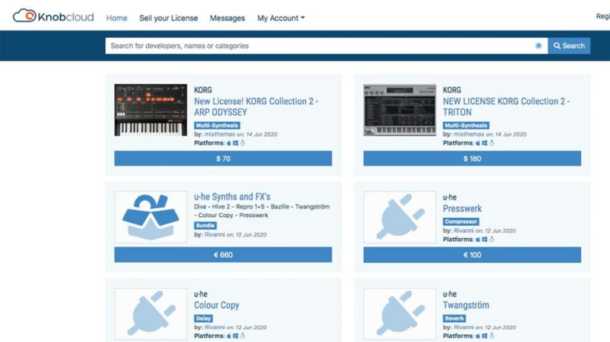Open Sell your License page

pos(169,18)
